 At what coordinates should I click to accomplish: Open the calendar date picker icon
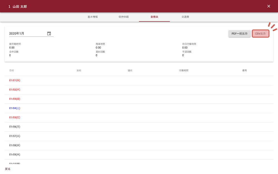click(49, 33)
